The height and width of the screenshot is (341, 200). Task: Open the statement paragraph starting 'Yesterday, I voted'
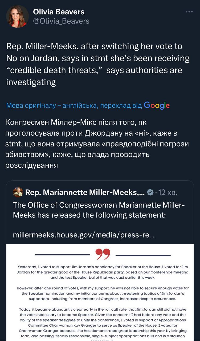[103, 272]
